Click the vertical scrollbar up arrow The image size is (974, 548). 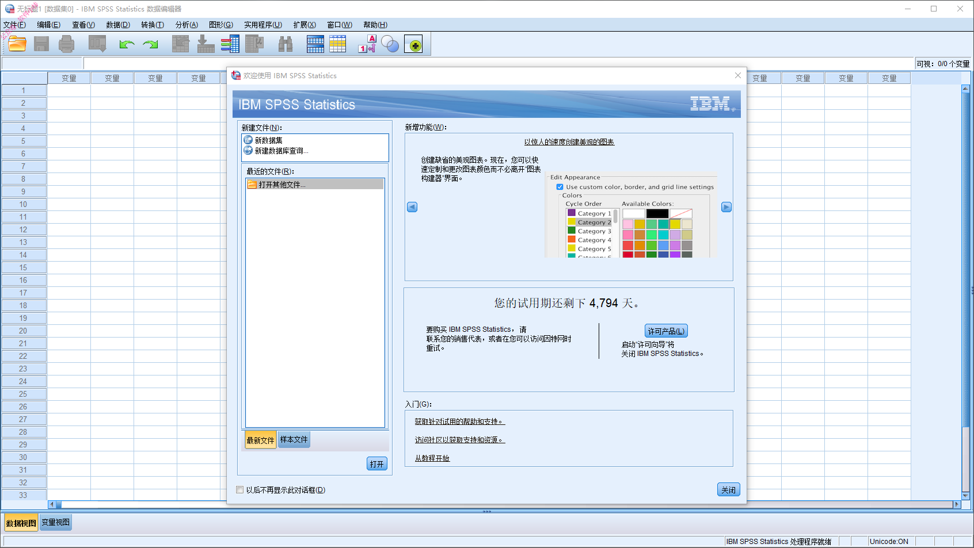point(965,89)
